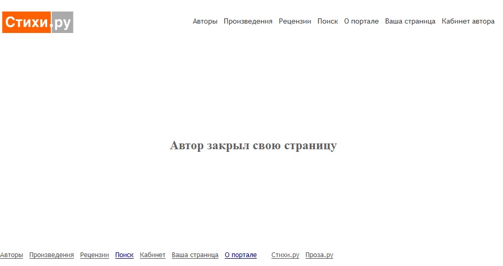Click the footer link Произведения
This screenshot has height=266, width=503.
pos(52,255)
